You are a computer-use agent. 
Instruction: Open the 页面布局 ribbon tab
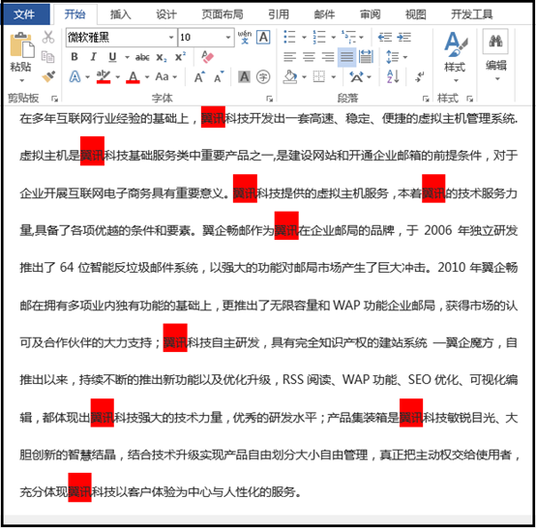pos(223,15)
